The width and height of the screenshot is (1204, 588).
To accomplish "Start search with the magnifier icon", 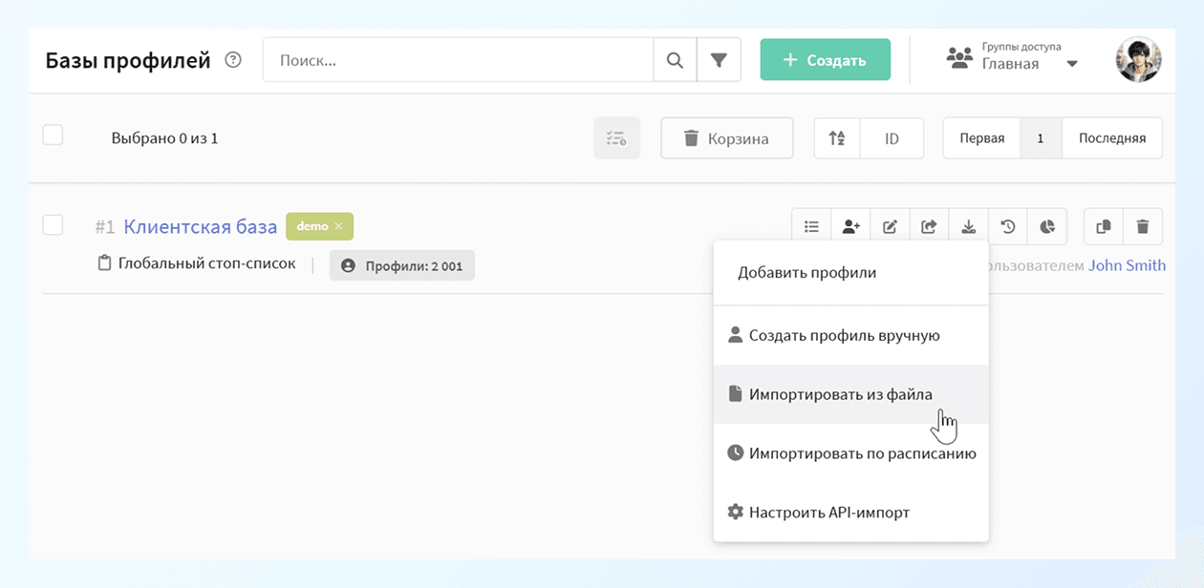I will pos(675,59).
